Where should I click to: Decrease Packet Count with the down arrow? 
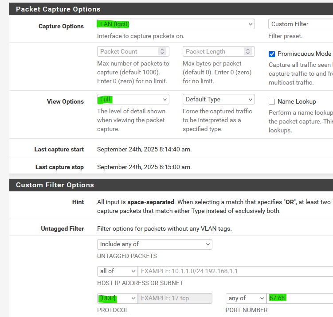[x=162, y=54]
